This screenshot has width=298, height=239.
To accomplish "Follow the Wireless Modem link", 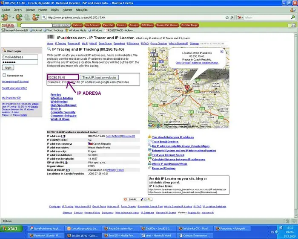I will click(x=62, y=98).
